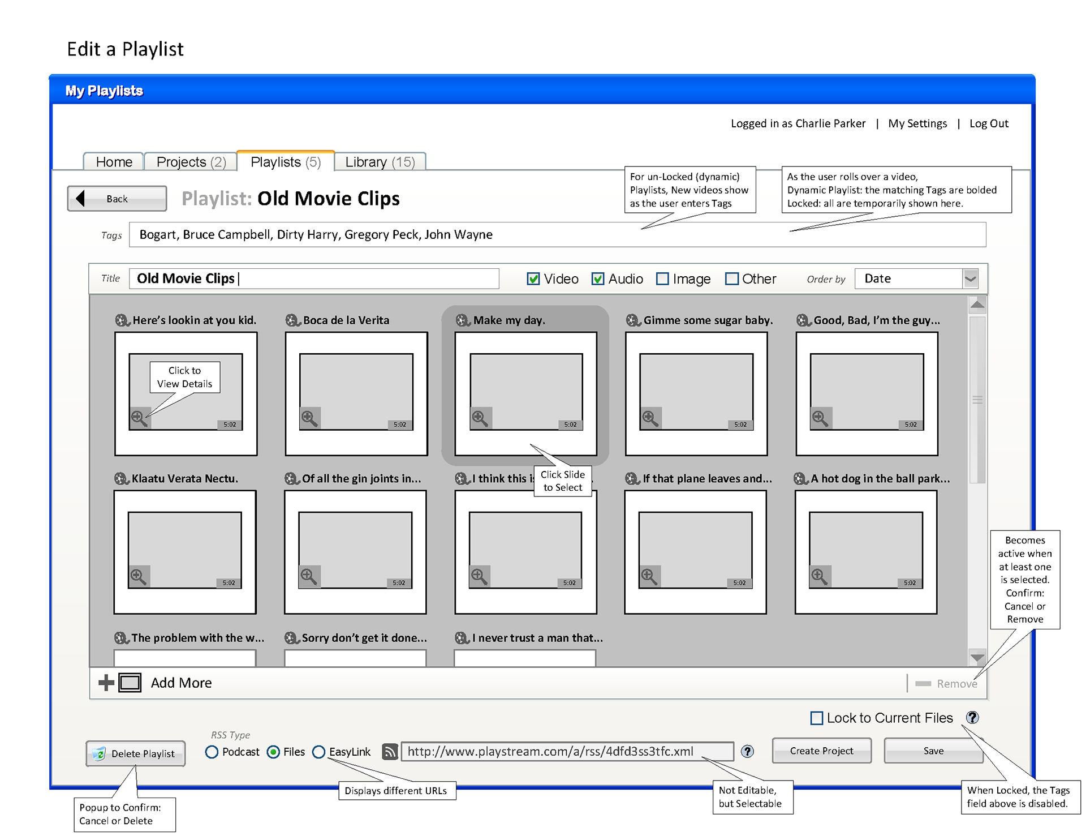Select the Podcast RSS type radio button

(212, 752)
